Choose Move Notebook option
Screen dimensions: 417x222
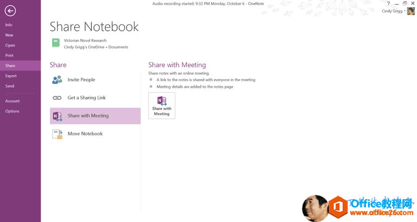pyautogui.click(x=95, y=134)
